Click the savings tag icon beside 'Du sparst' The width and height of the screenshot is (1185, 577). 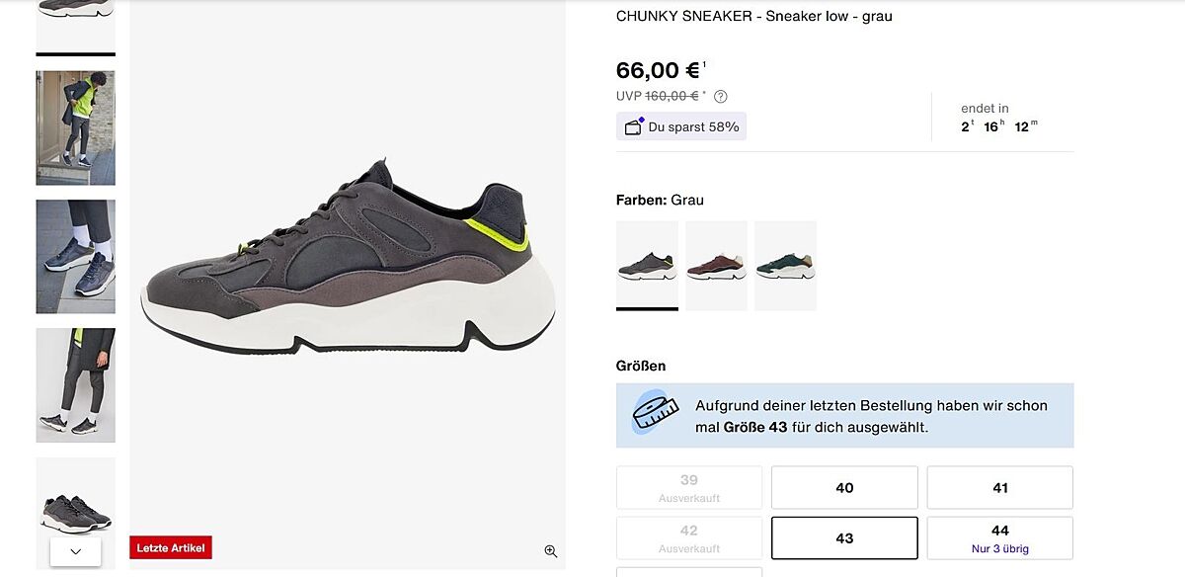pos(633,126)
